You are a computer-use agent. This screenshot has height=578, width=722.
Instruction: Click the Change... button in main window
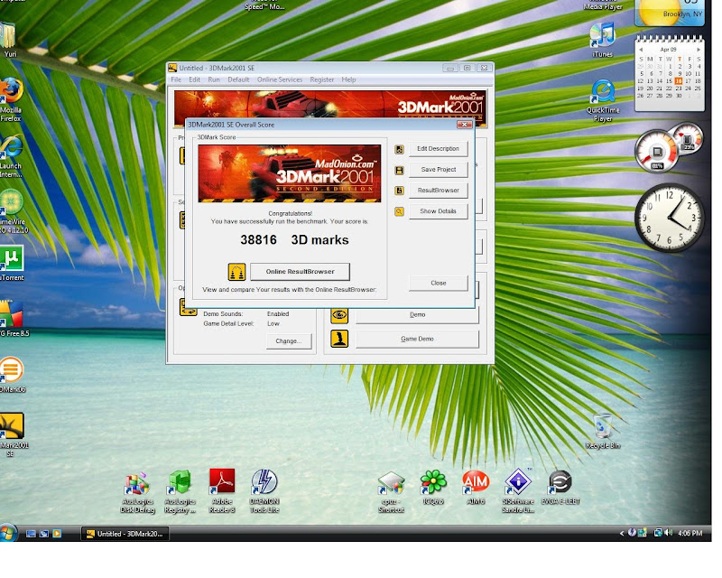[289, 341]
